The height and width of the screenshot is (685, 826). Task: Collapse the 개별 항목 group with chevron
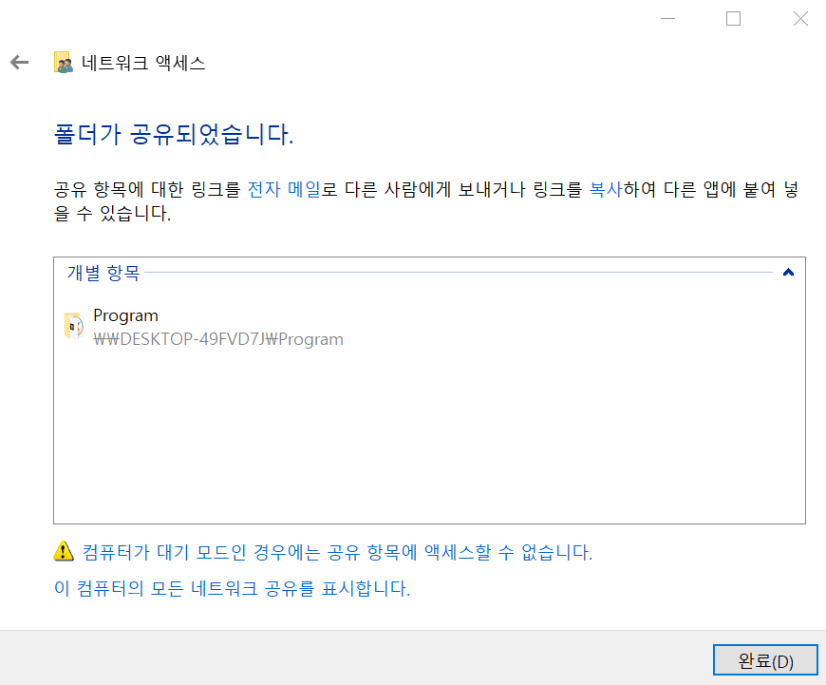[787, 273]
